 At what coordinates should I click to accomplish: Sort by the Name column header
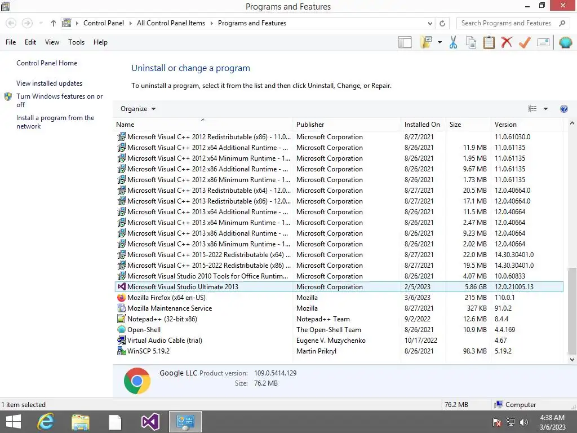click(203, 125)
